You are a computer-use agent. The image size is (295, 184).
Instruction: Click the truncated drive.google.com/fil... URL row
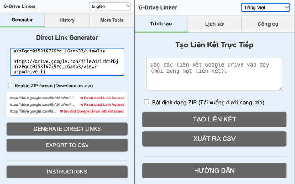click(33, 111)
